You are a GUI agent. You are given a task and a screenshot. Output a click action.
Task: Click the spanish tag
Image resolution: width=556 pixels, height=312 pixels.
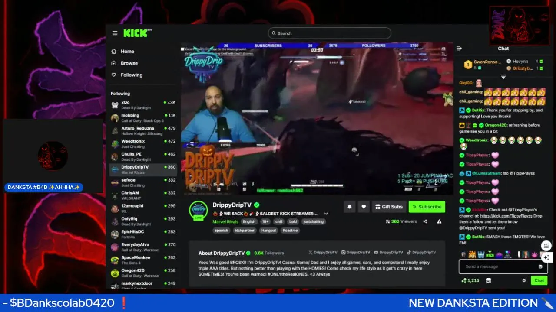coord(222,231)
